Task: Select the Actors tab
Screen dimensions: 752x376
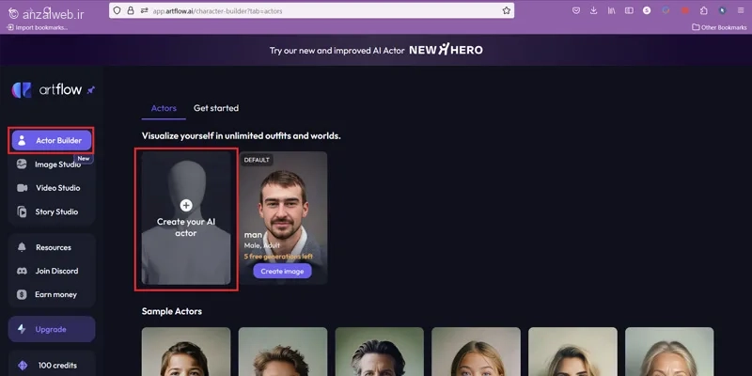Action: pos(164,108)
